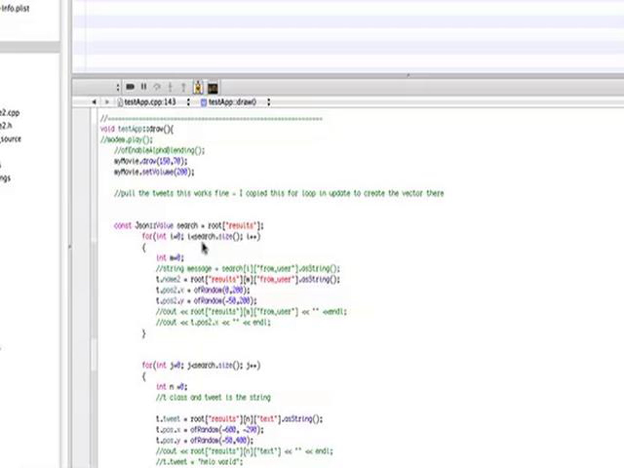Click the t.pos.y = ofRandom line
The height and width of the screenshot is (468, 624).
205,440
